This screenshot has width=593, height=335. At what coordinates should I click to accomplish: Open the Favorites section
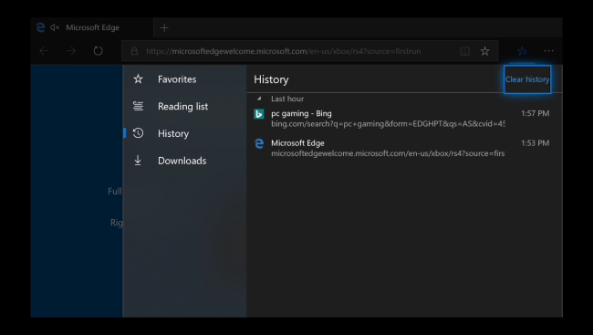pos(185,79)
